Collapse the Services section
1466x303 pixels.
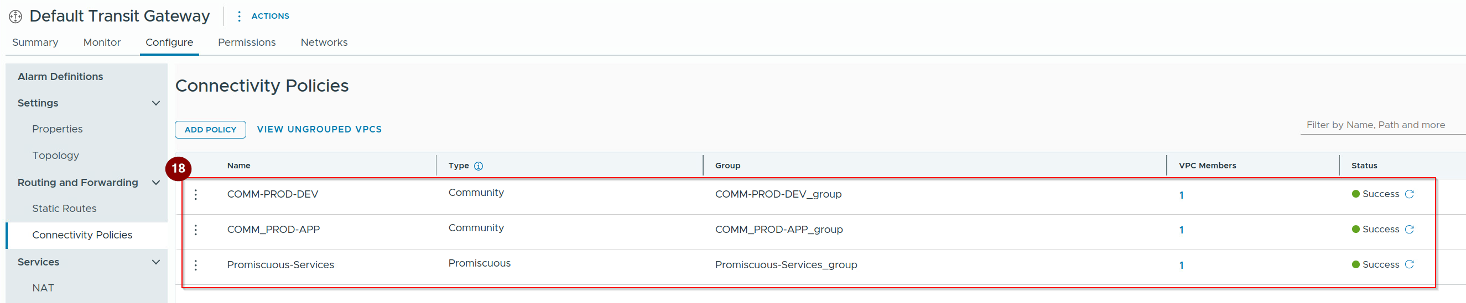[x=156, y=262]
